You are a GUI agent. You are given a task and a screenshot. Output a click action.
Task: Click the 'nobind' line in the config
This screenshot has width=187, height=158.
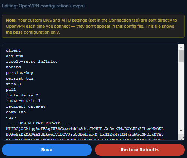[13, 67]
